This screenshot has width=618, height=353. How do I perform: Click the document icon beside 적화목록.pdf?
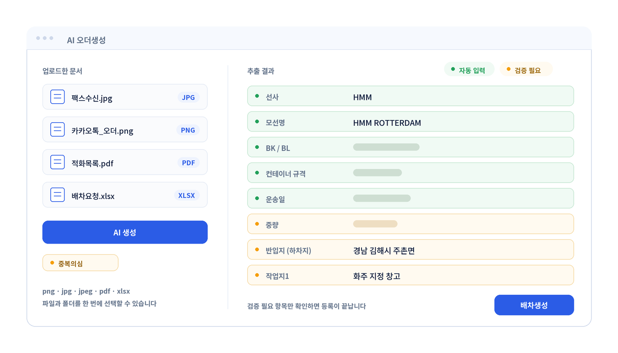(x=57, y=162)
